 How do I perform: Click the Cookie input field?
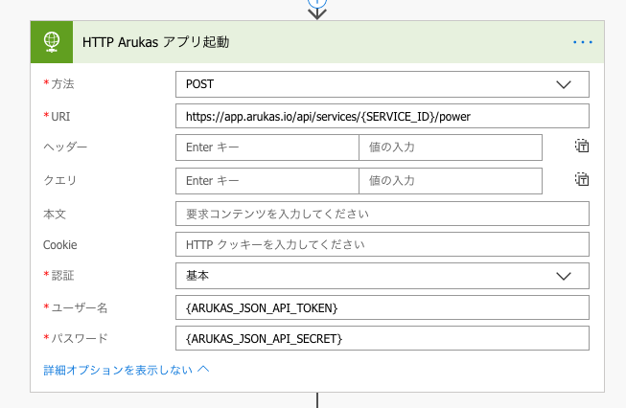(x=382, y=244)
